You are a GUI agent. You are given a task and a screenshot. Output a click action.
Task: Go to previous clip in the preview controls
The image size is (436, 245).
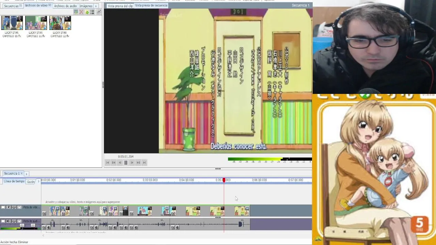pos(114,163)
